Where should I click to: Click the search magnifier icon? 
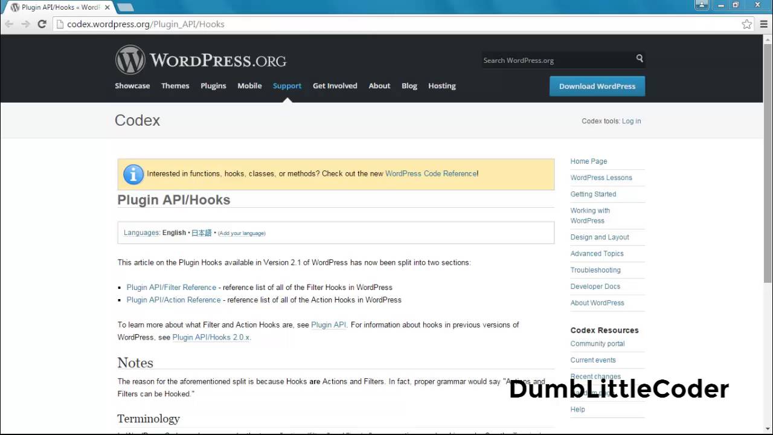pyautogui.click(x=640, y=59)
